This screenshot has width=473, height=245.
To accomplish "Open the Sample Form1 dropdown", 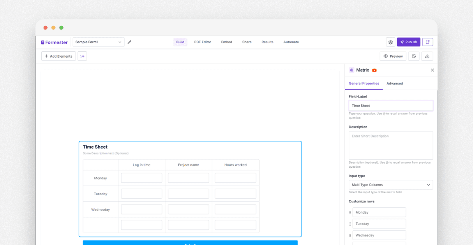I will click(x=98, y=42).
